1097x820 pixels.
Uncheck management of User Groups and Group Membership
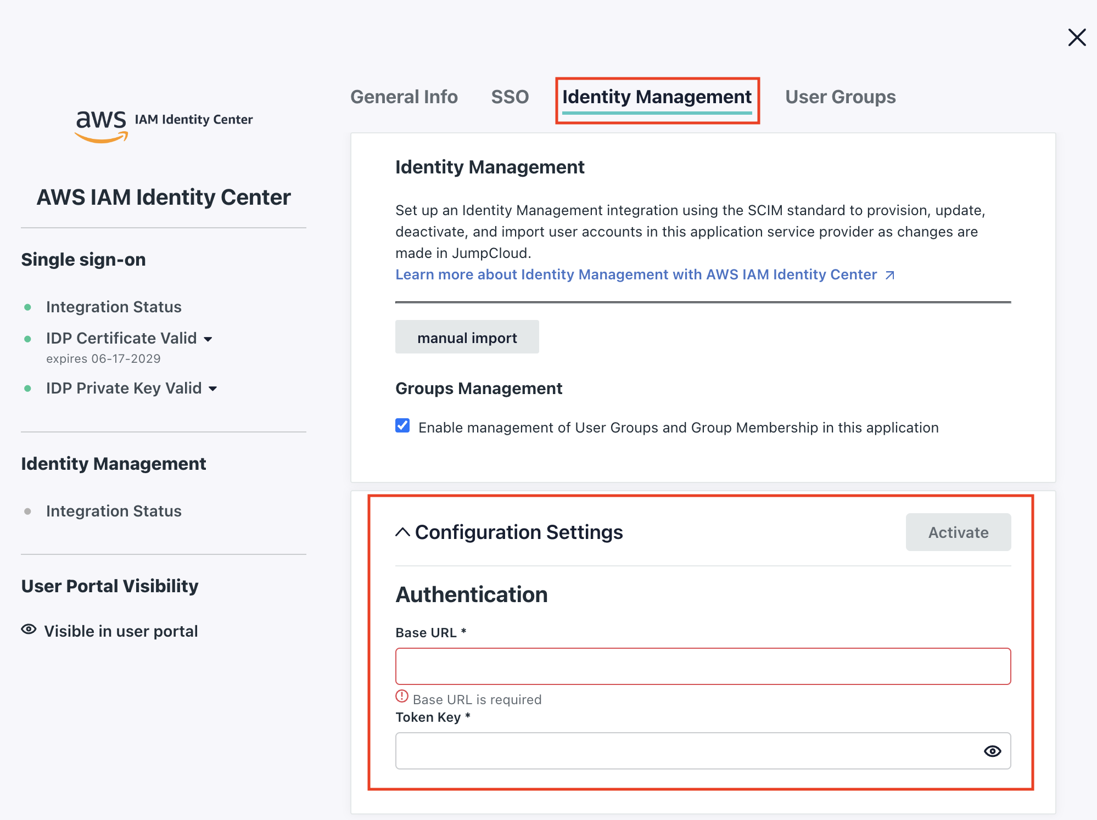click(x=402, y=426)
